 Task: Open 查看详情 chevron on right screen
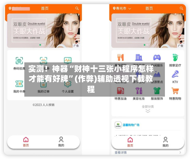pos(180,153)
